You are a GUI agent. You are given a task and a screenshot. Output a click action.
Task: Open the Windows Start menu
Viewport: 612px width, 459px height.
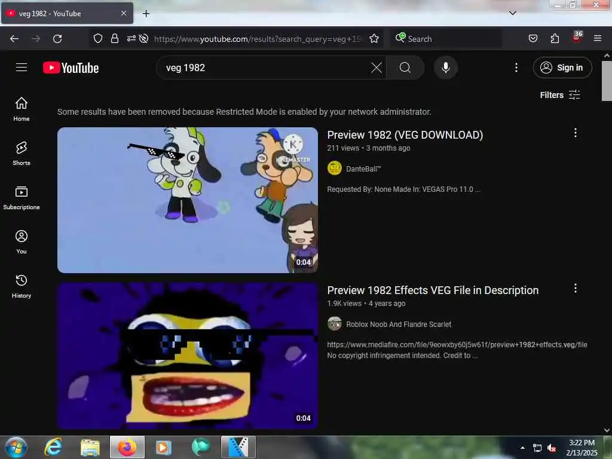click(16, 447)
